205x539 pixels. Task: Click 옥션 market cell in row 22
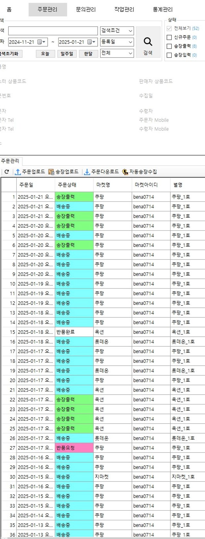[x=112, y=399]
